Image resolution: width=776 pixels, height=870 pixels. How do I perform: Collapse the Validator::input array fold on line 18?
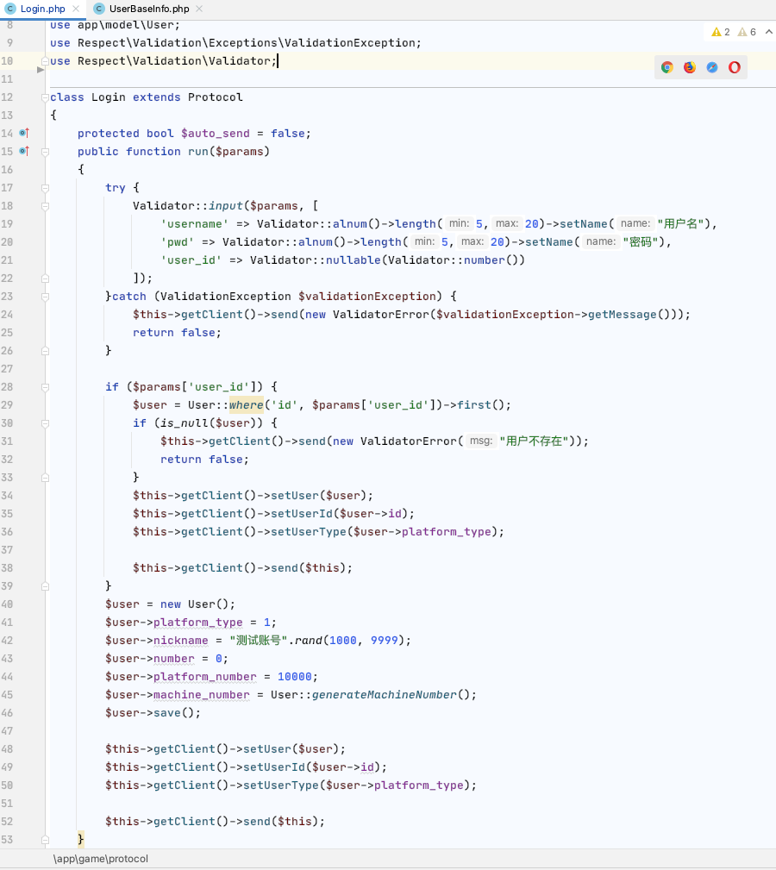[x=45, y=206]
